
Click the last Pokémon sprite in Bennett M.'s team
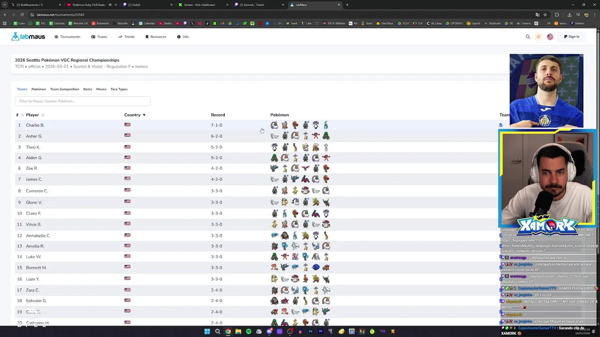point(326,268)
